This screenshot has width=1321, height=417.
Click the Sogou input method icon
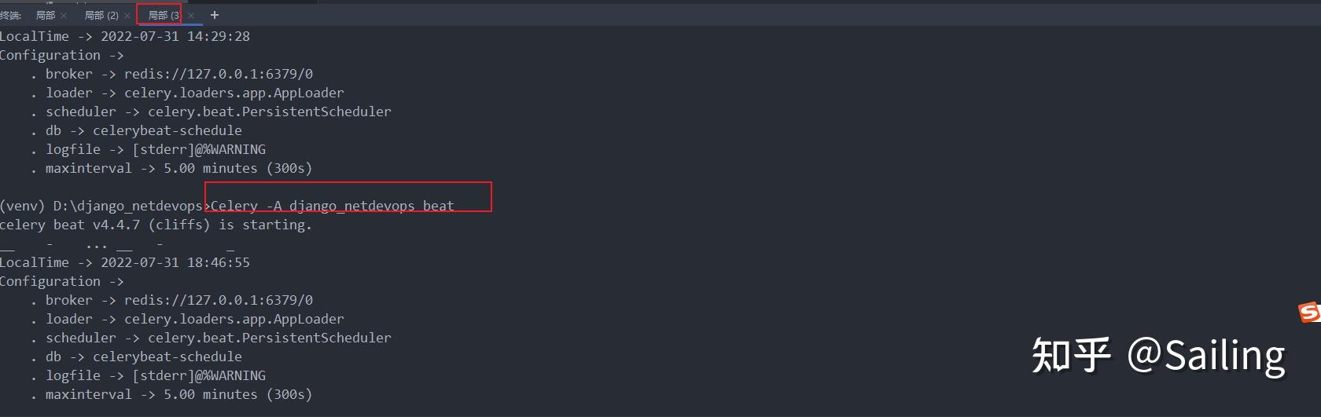click(x=1309, y=313)
